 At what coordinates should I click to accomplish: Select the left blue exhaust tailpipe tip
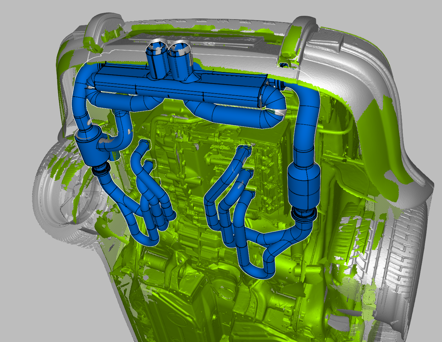coord(157,60)
